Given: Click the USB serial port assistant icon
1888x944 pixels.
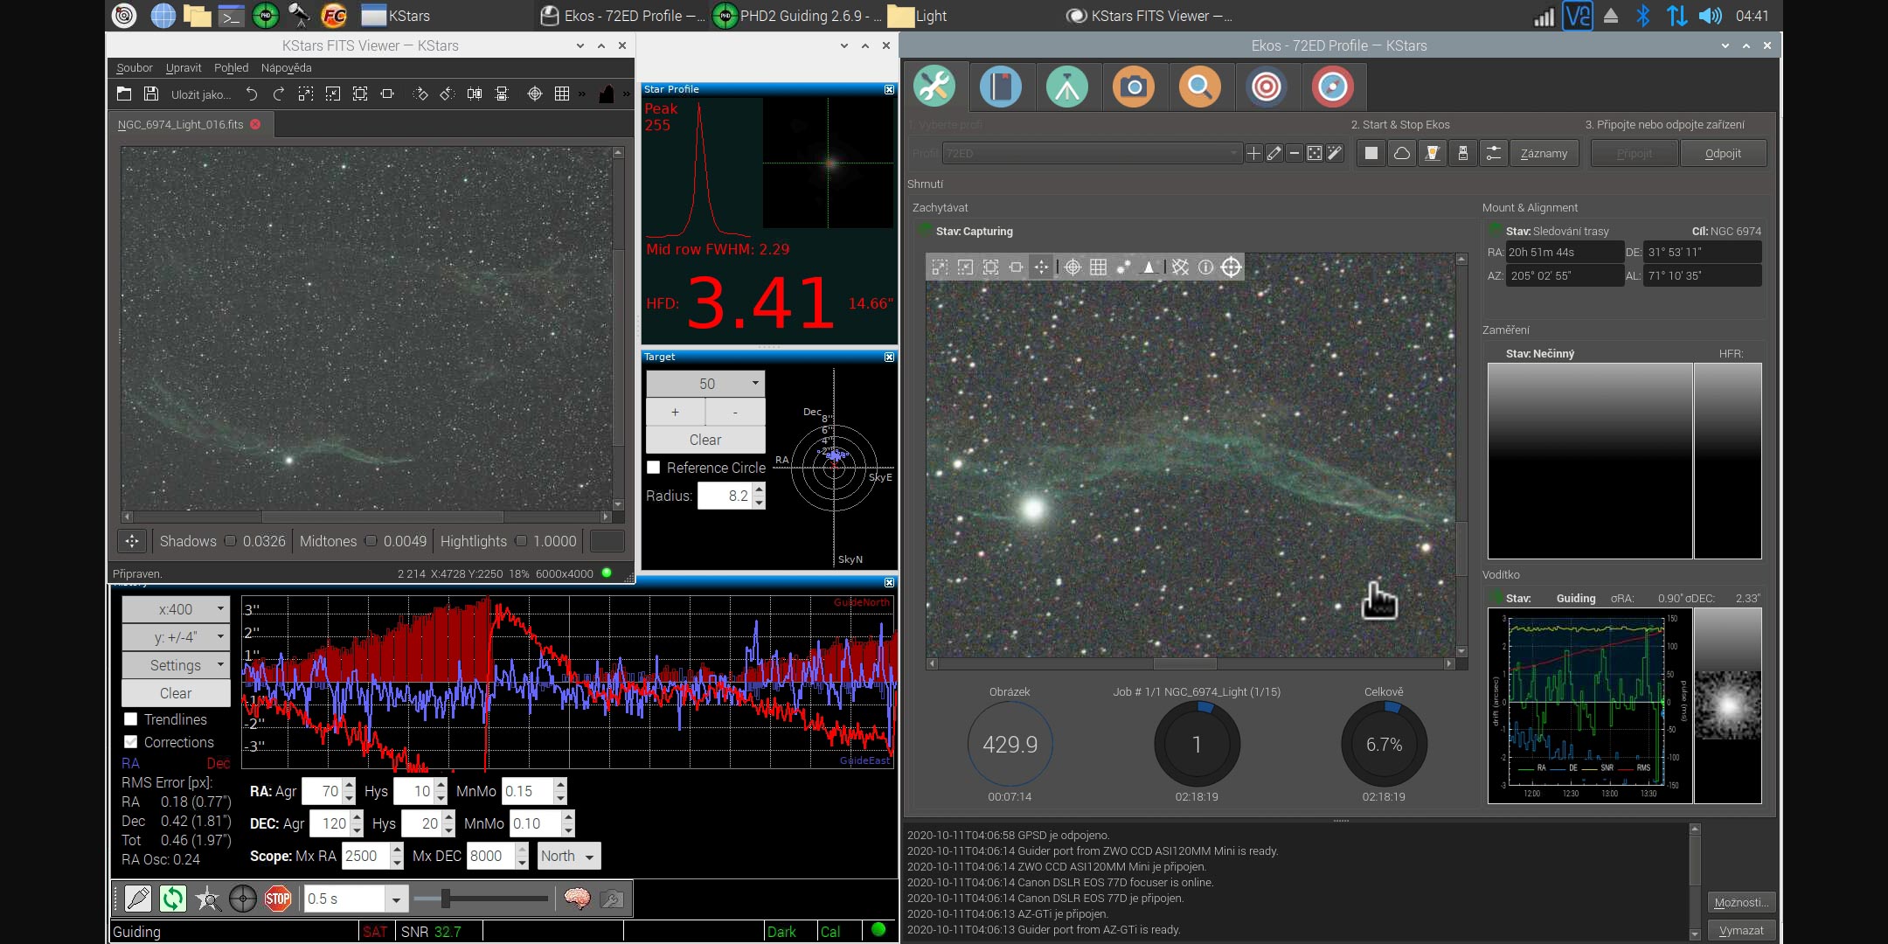Looking at the screenshot, I should 1463,153.
